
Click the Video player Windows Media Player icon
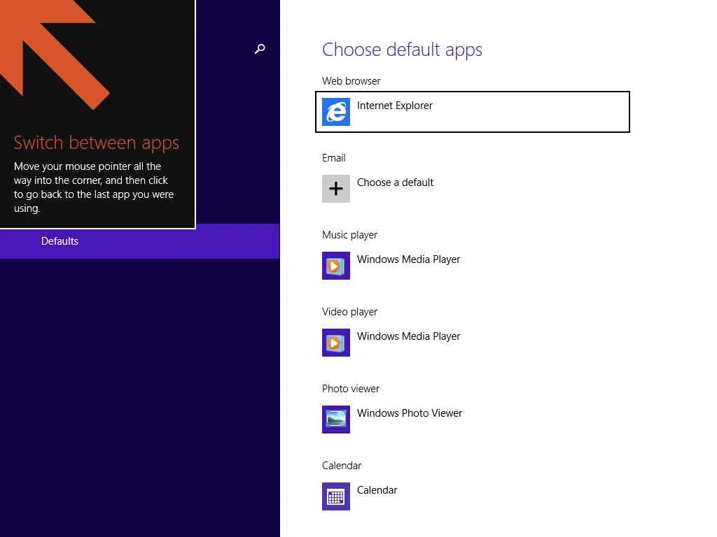[x=336, y=343]
